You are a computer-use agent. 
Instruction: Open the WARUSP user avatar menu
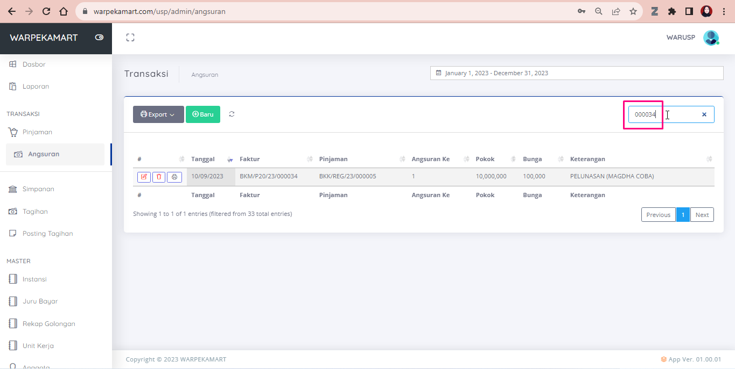[711, 38]
